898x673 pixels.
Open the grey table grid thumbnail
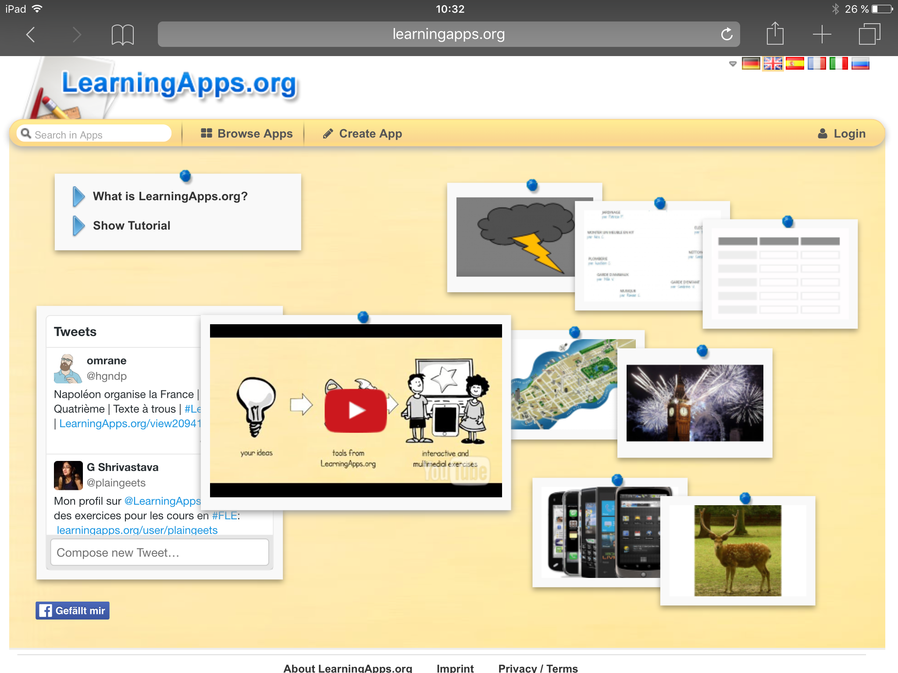coord(780,274)
